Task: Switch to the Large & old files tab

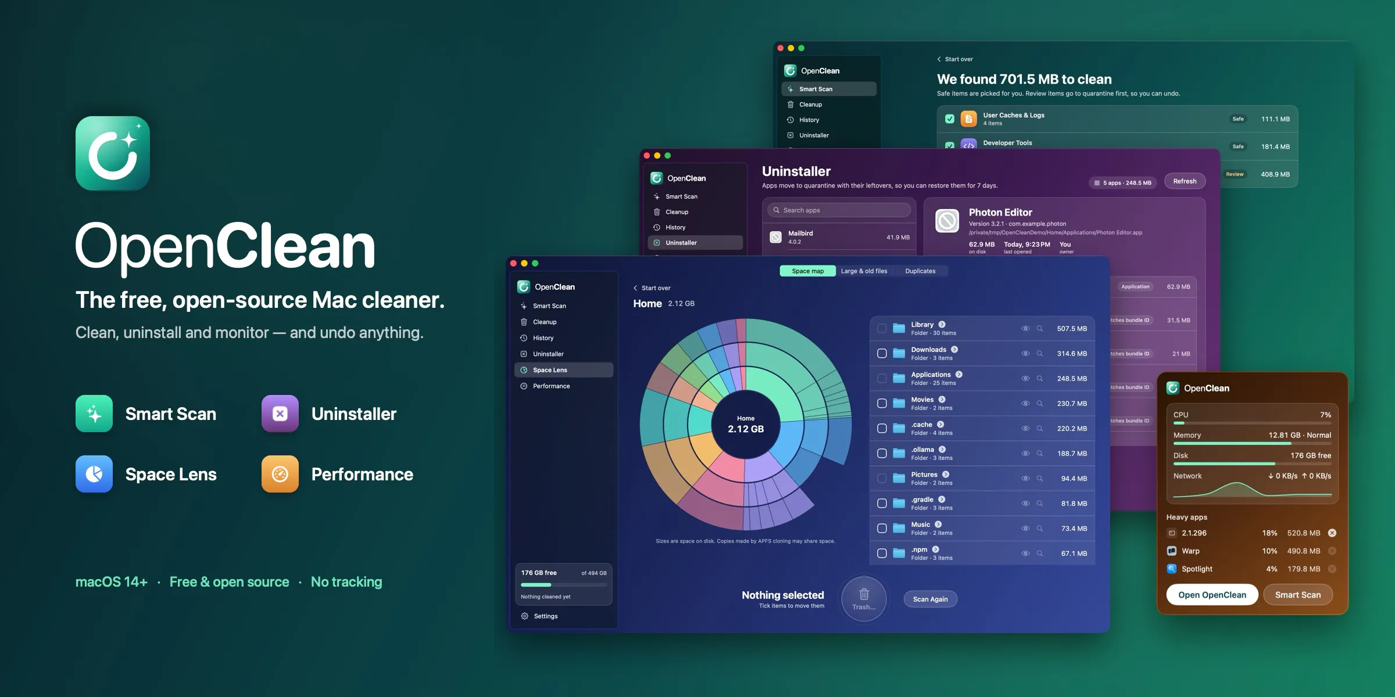Action: click(864, 271)
